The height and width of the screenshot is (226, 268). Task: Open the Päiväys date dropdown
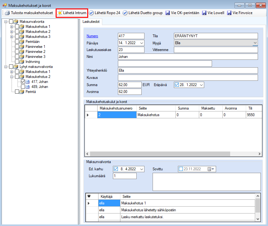(142, 43)
